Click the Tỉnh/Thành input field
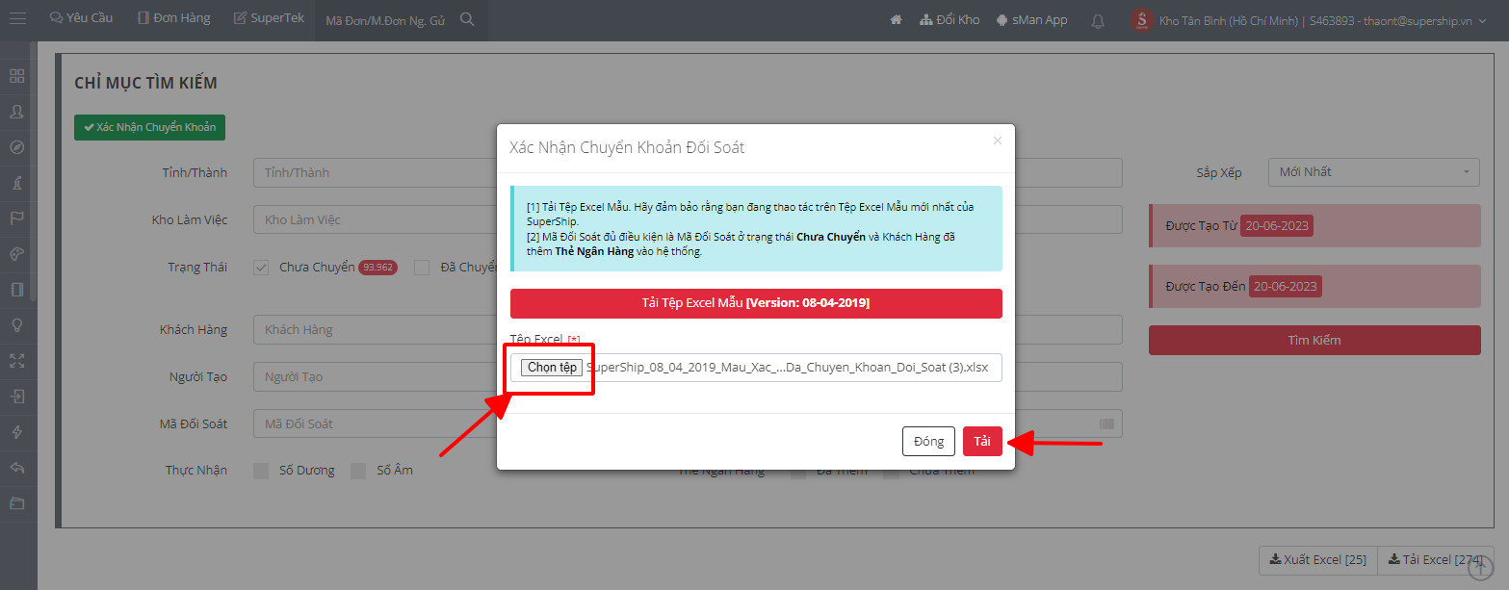The height and width of the screenshot is (590, 1509). coord(375,172)
